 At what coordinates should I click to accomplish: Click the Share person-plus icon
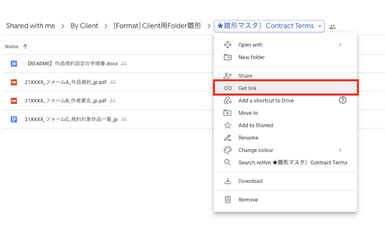pos(228,75)
